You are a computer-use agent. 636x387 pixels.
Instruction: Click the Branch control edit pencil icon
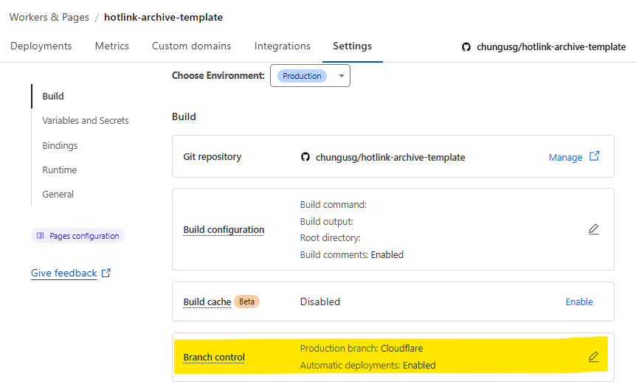pyautogui.click(x=593, y=357)
